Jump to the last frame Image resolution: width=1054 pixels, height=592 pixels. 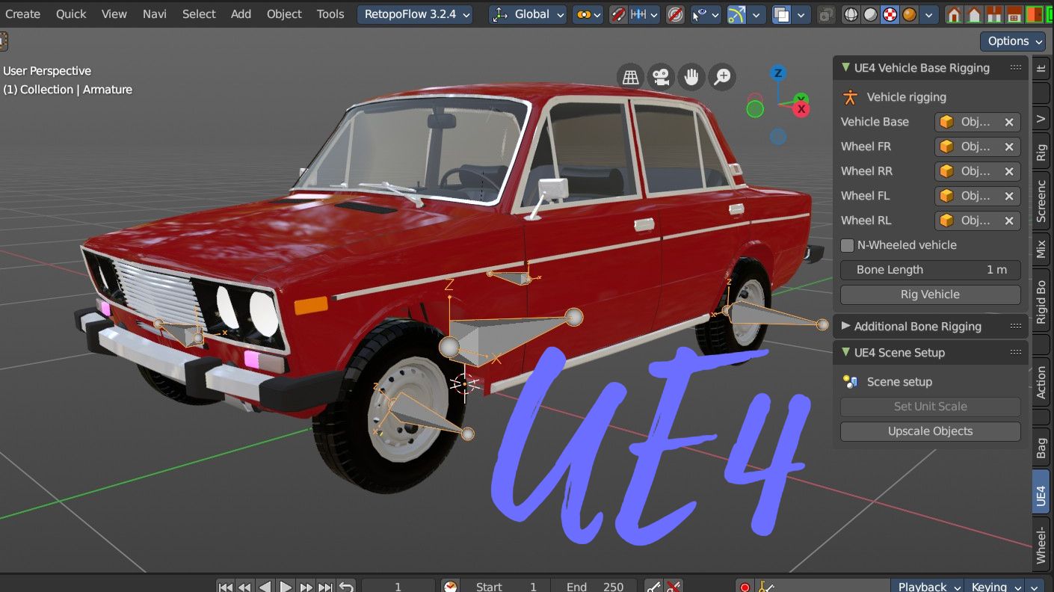pyautogui.click(x=325, y=587)
